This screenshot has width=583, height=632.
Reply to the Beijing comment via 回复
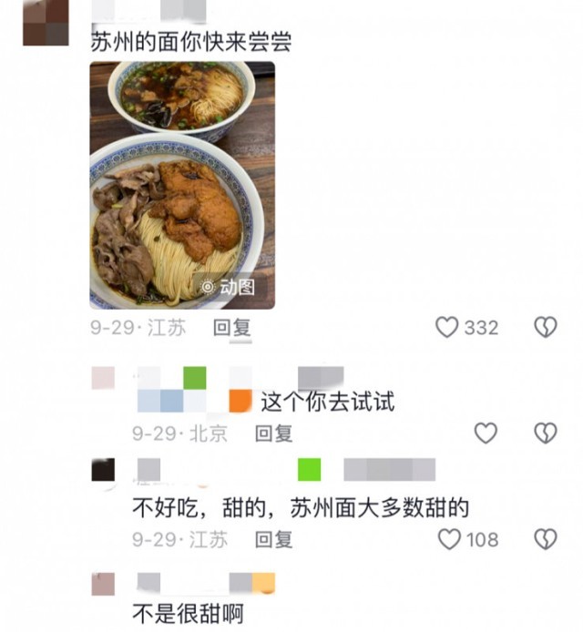[x=274, y=433]
